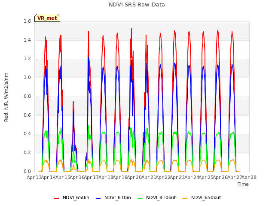Viewport: 275px width, 206px height.
Task: Click the Apr 16 x-axis tick label
Action: [x=77, y=177]
